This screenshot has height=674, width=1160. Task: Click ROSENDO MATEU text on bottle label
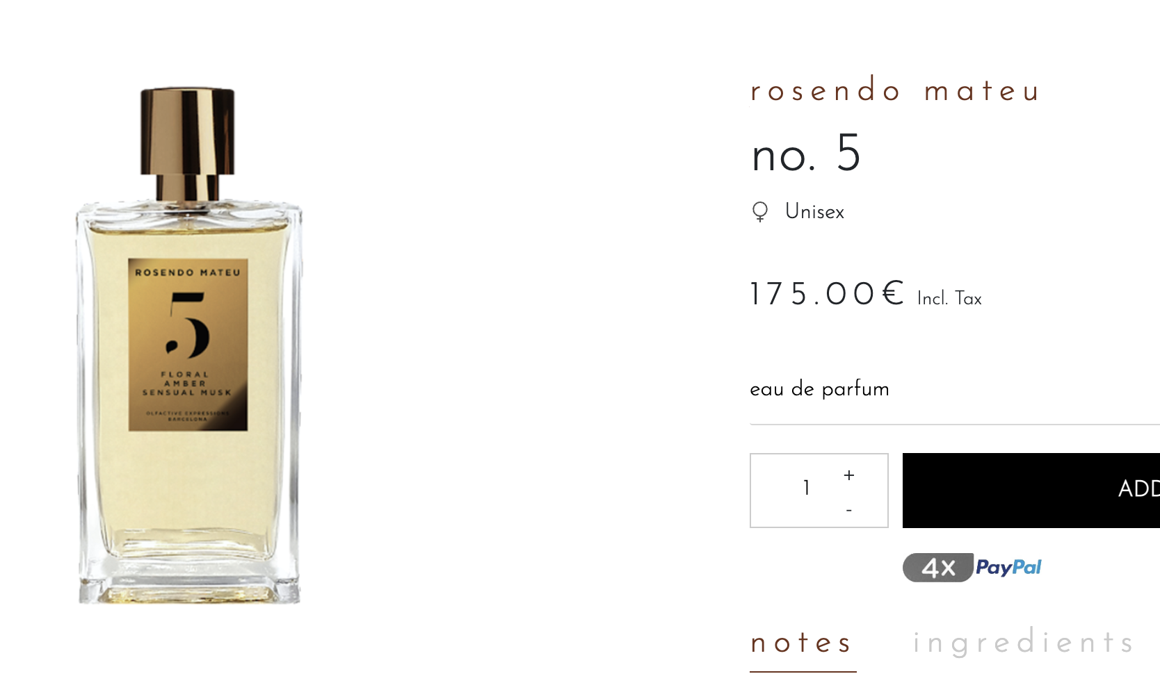188,272
